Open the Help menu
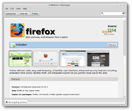This screenshot has height=111, width=132. click(25, 9)
